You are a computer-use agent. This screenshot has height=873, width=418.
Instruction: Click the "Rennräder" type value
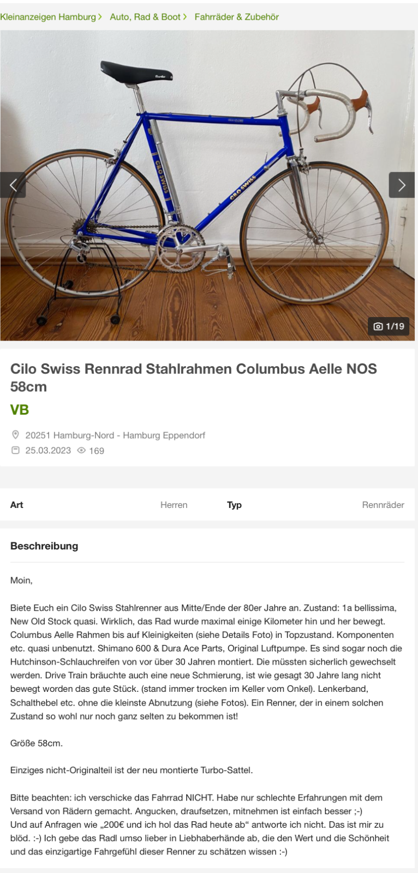383,505
